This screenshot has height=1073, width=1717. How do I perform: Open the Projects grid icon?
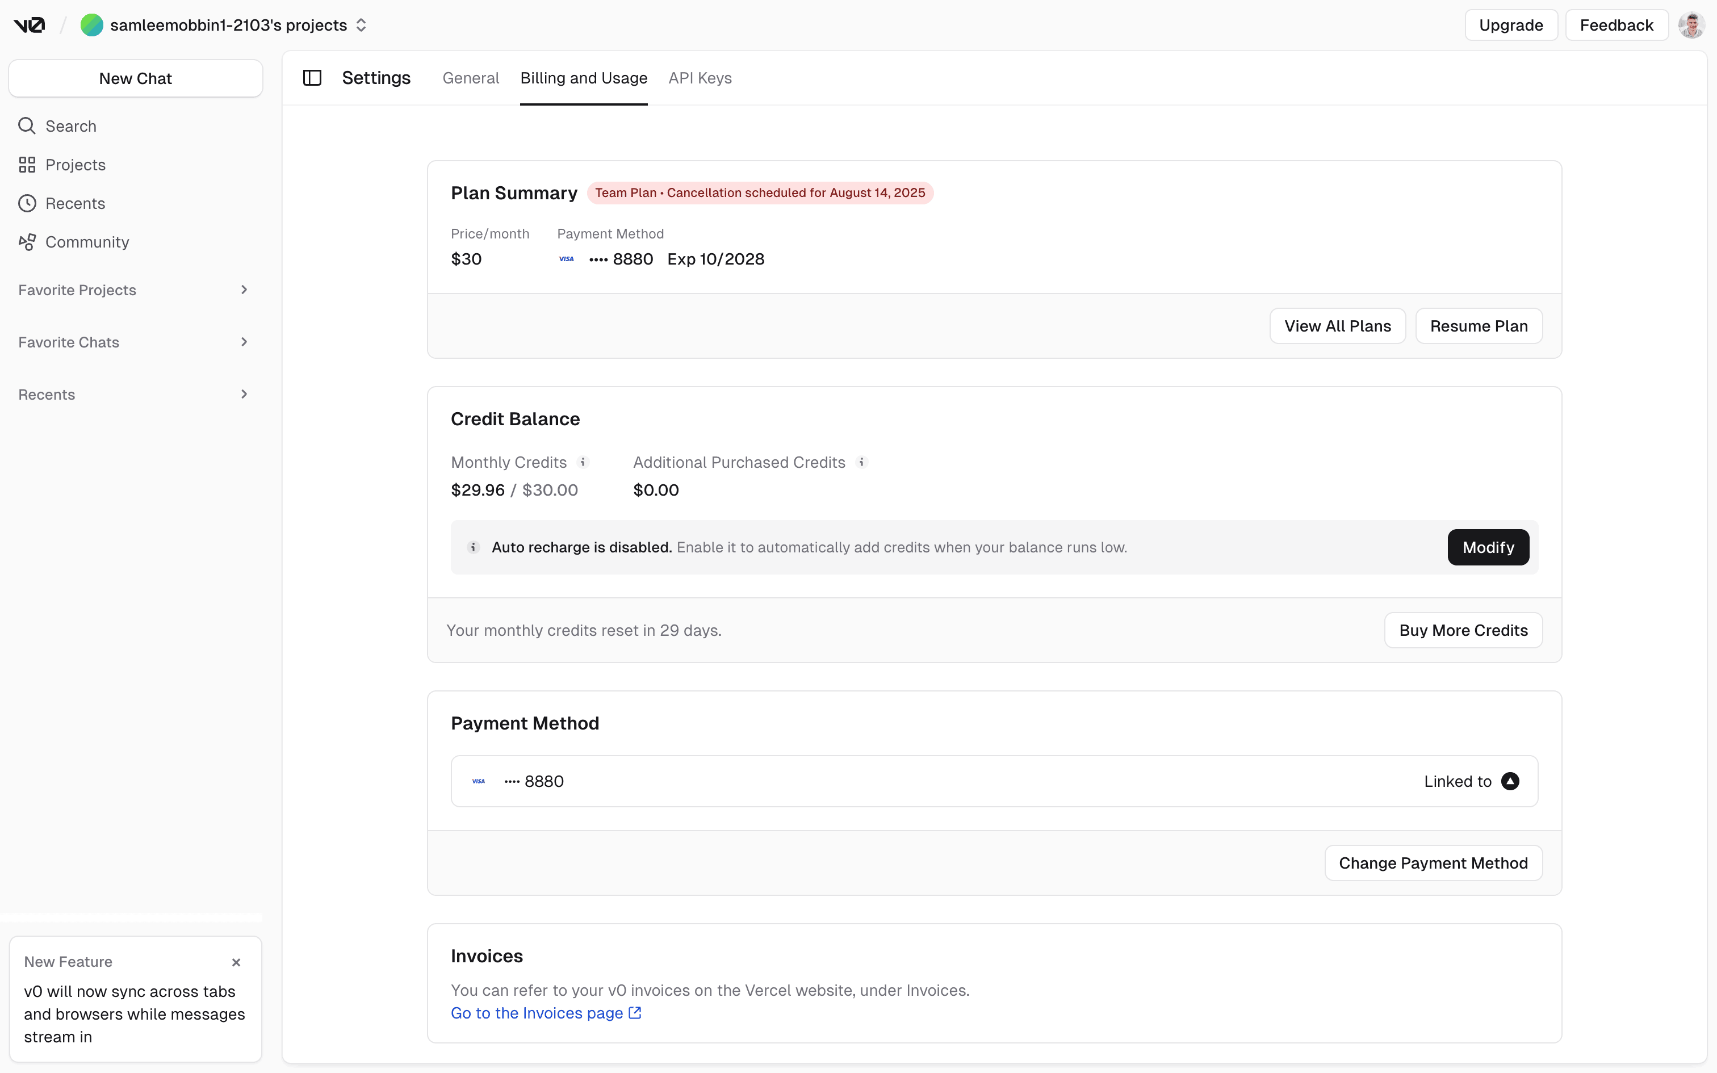tap(27, 165)
